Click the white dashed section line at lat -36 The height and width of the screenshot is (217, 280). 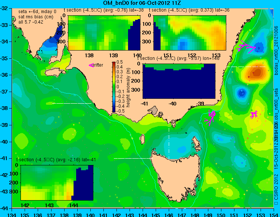[x=246, y=67]
